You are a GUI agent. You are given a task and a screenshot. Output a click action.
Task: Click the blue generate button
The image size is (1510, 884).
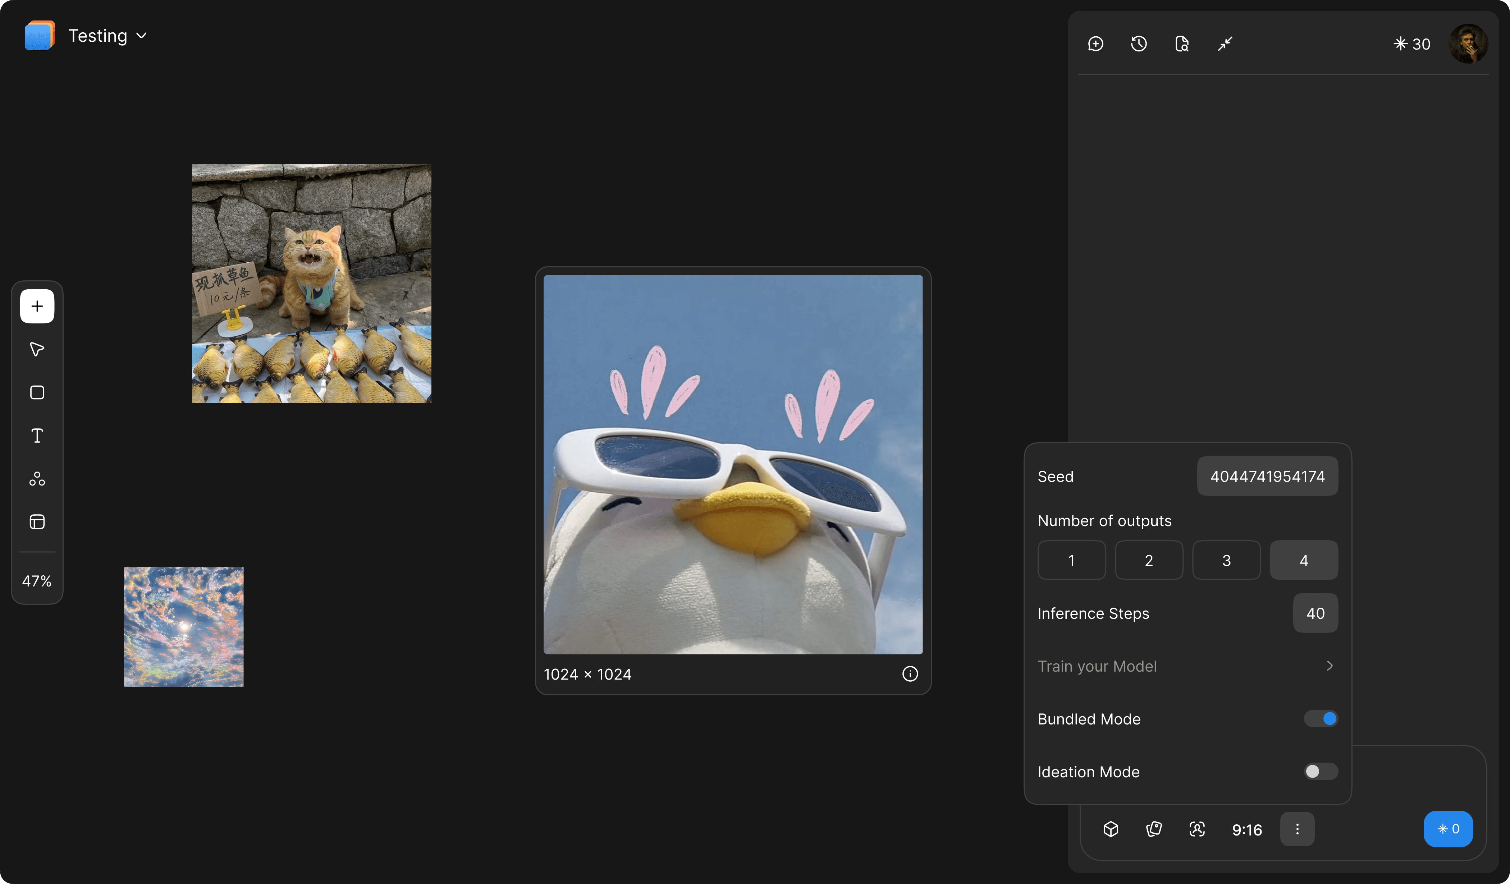(1448, 829)
